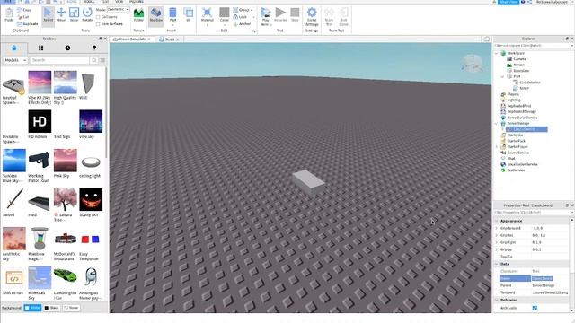This screenshot has width=575, height=323.
Task: Click the gray part in the viewport
Action: tap(308, 181)
